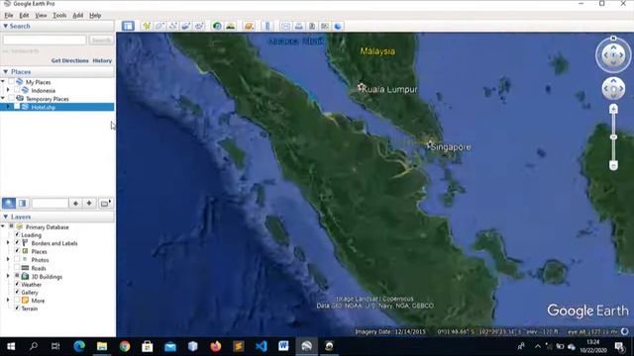
Task: Click the zoom out minus button
Action: pyautogui.click(x=613, y=165)
